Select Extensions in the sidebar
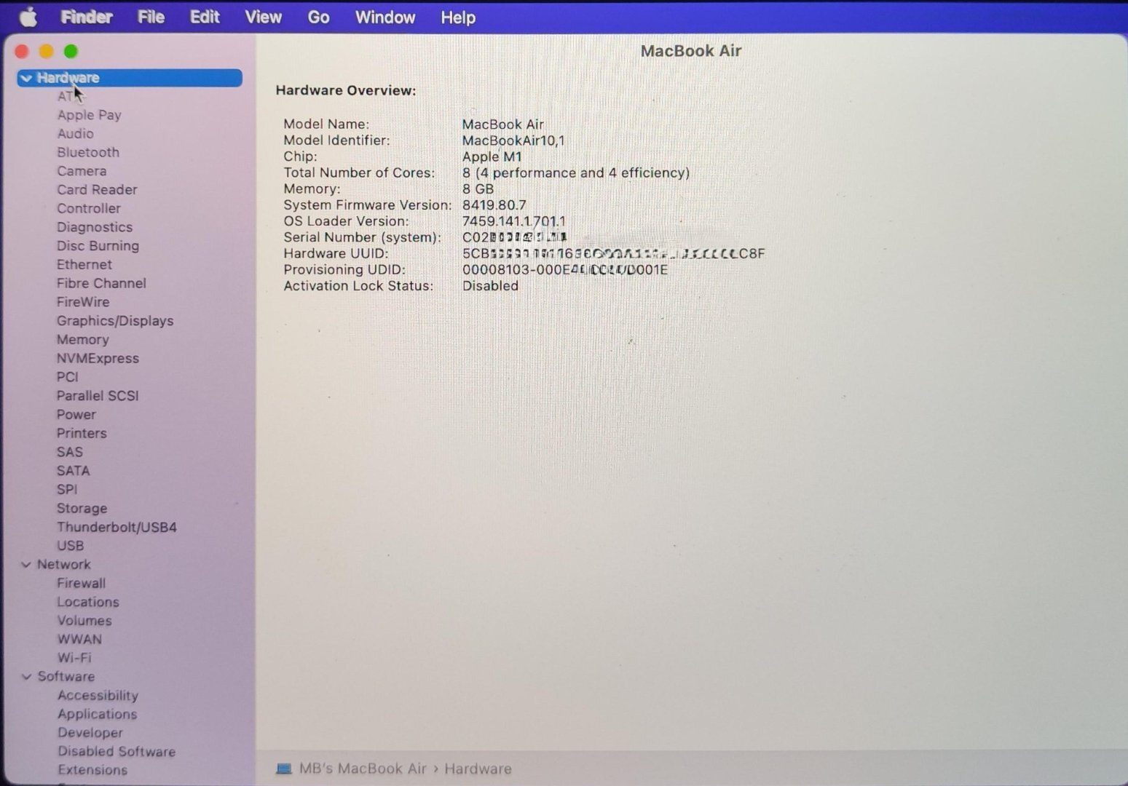The image size is (1128, 786). [x=92, y=770]
